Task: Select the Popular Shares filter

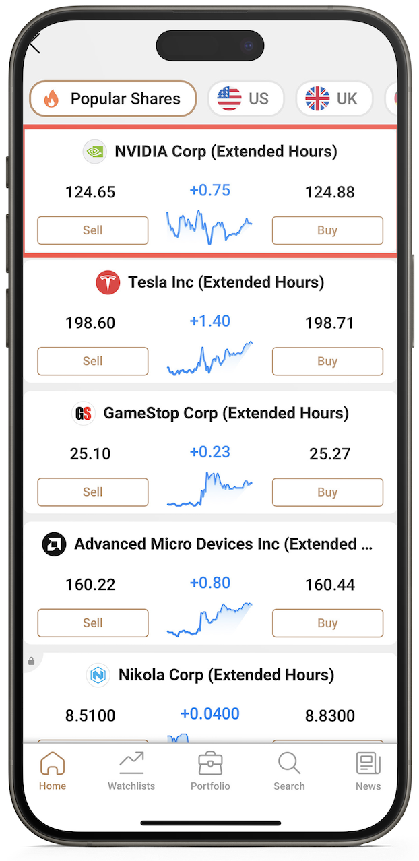Action: (x=113, y=99)
